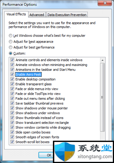Close the Performance Options dialog

105,3
